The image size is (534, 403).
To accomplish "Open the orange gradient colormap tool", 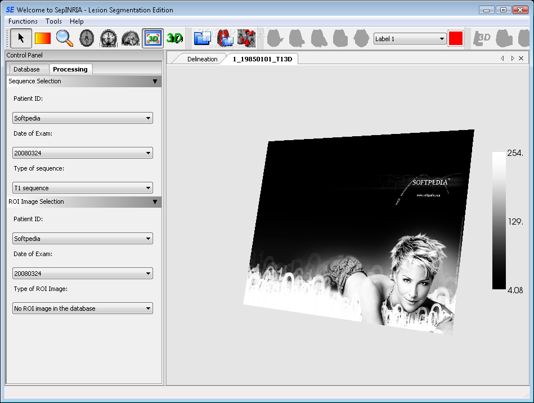I will tap(43, 38).
